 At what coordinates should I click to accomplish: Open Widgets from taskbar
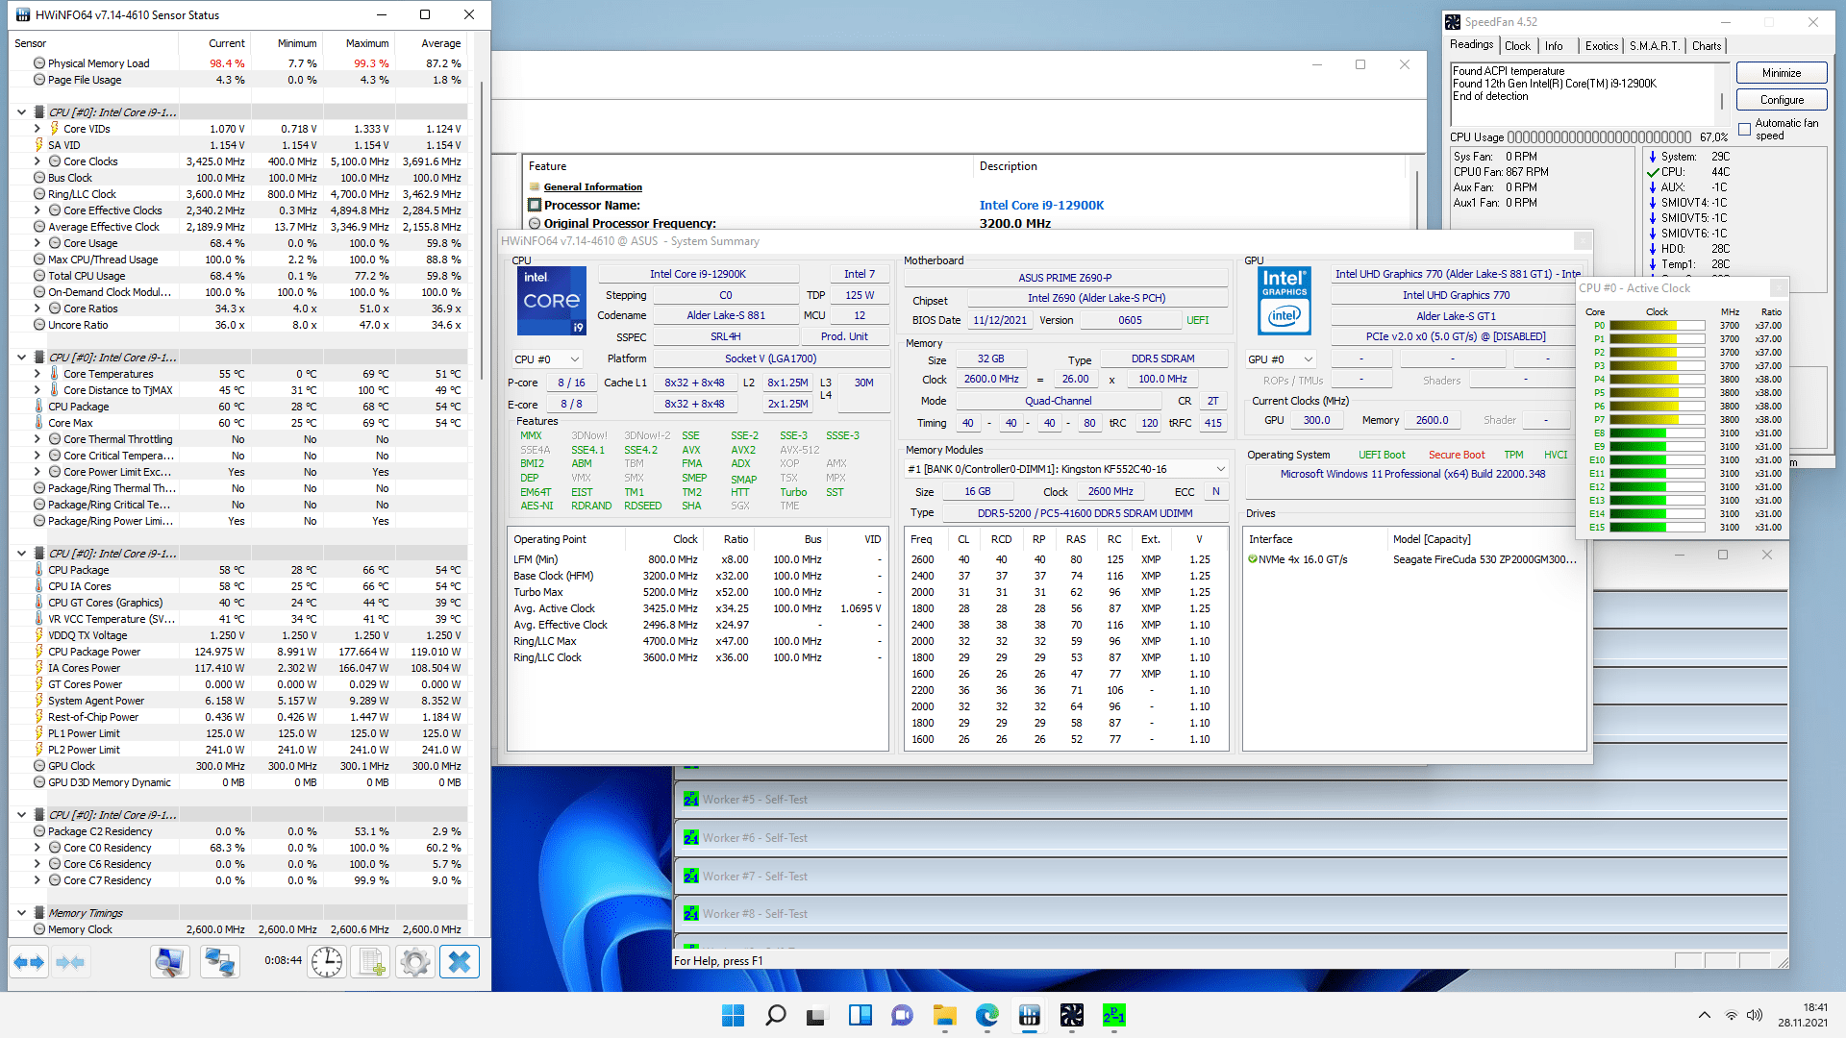[x=860, y=1015]
